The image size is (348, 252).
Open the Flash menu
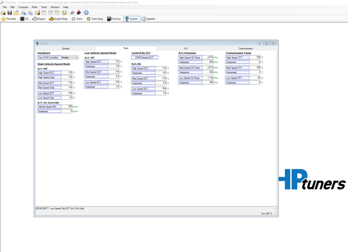[35, 7]
